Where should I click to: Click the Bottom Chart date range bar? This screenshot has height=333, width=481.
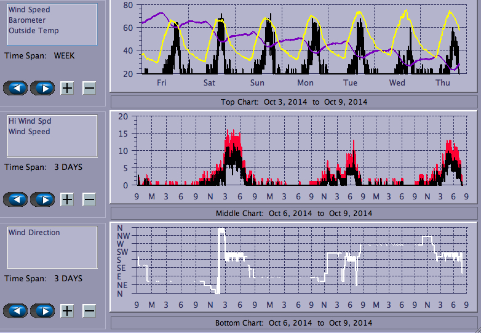coord(293,323)
